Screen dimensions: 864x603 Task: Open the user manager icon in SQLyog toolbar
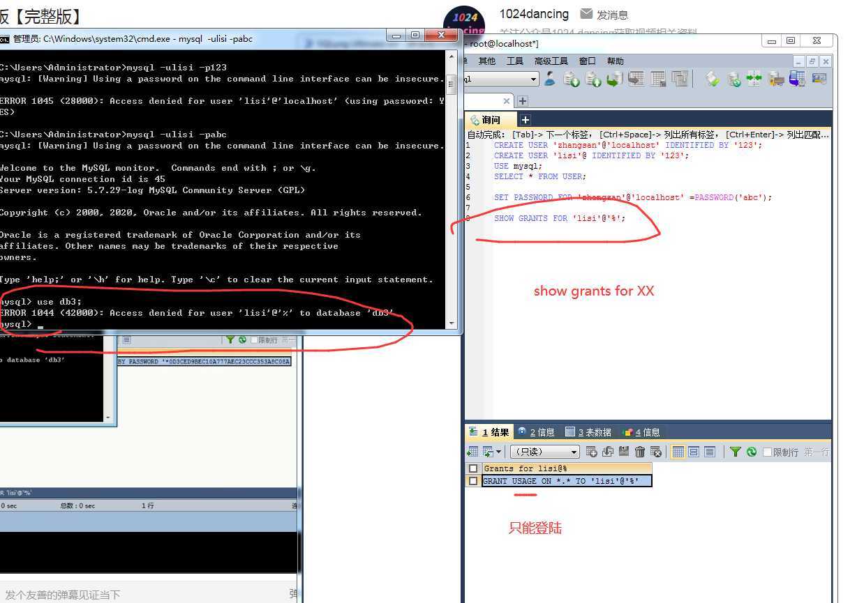coord(550,79)
